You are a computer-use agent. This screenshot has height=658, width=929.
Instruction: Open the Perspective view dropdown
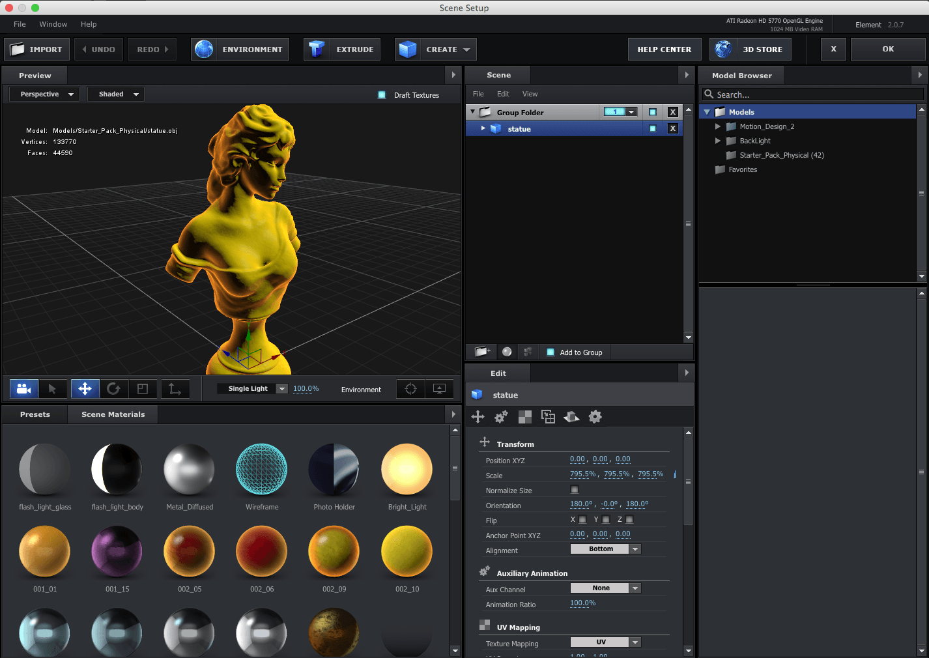(x=44, y=94)
